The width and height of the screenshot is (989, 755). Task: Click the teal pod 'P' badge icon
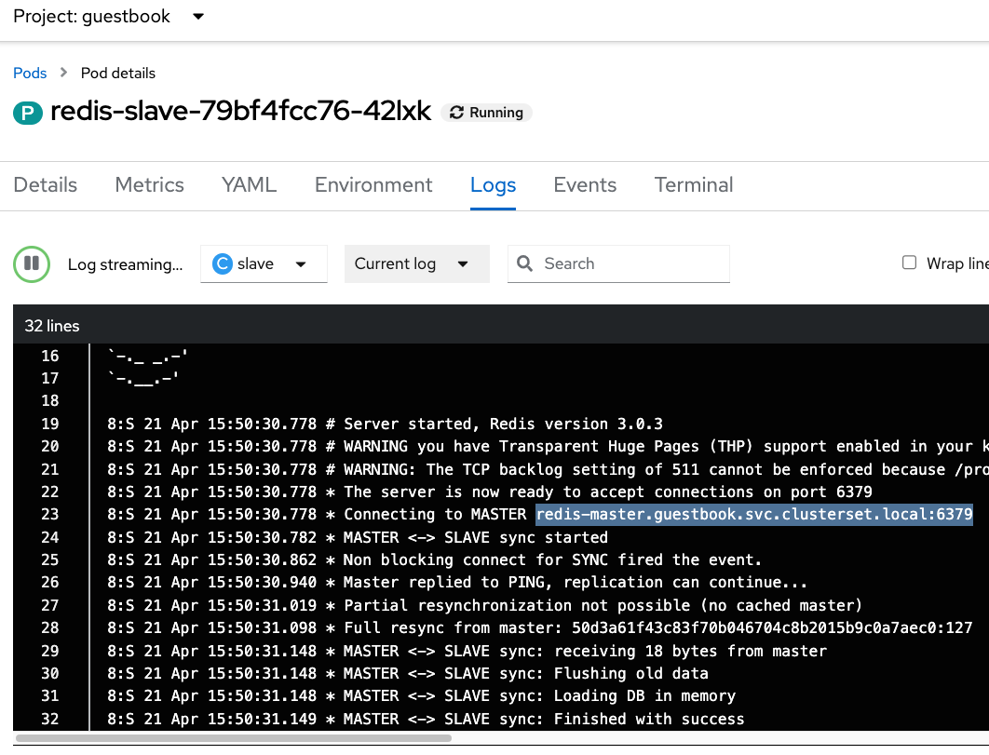28,113
